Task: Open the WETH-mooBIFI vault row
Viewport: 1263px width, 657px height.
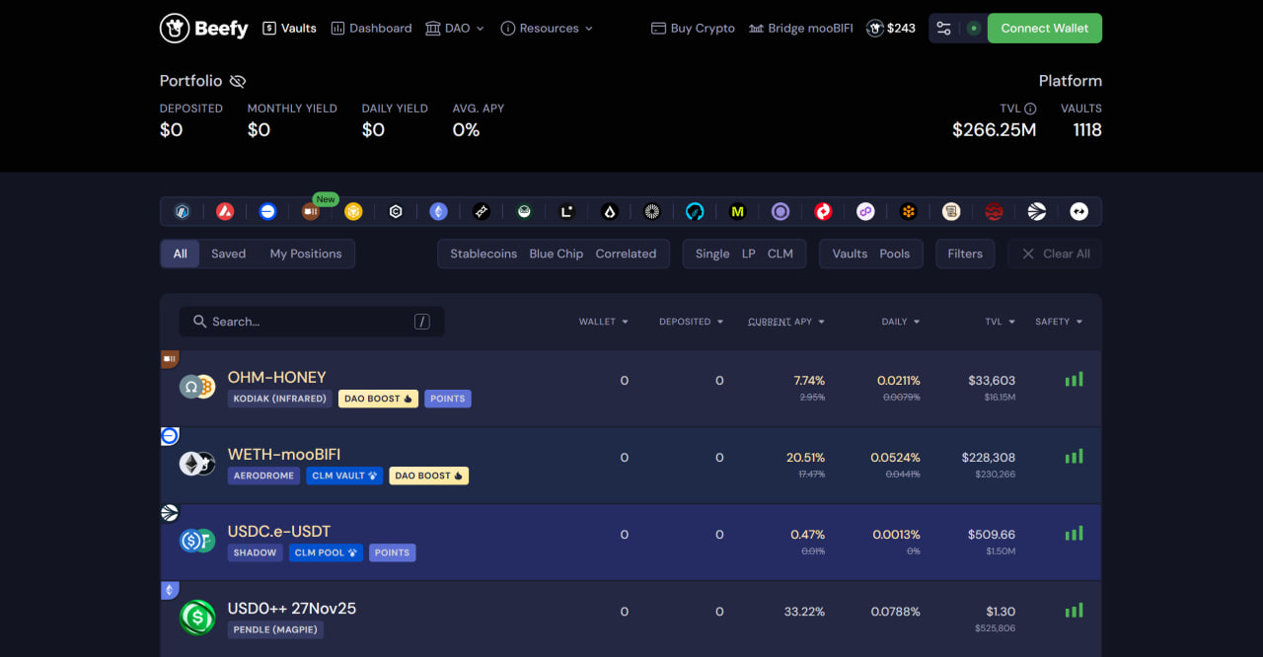Action: point(631,466)
